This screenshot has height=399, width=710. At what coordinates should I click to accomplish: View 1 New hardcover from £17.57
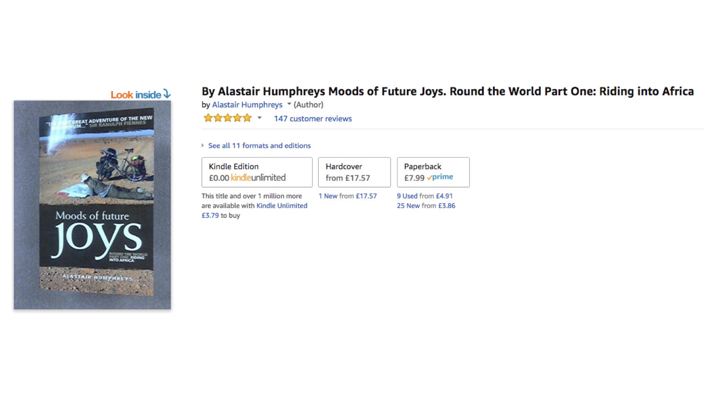pyautogui.click(x=348, y=196)
